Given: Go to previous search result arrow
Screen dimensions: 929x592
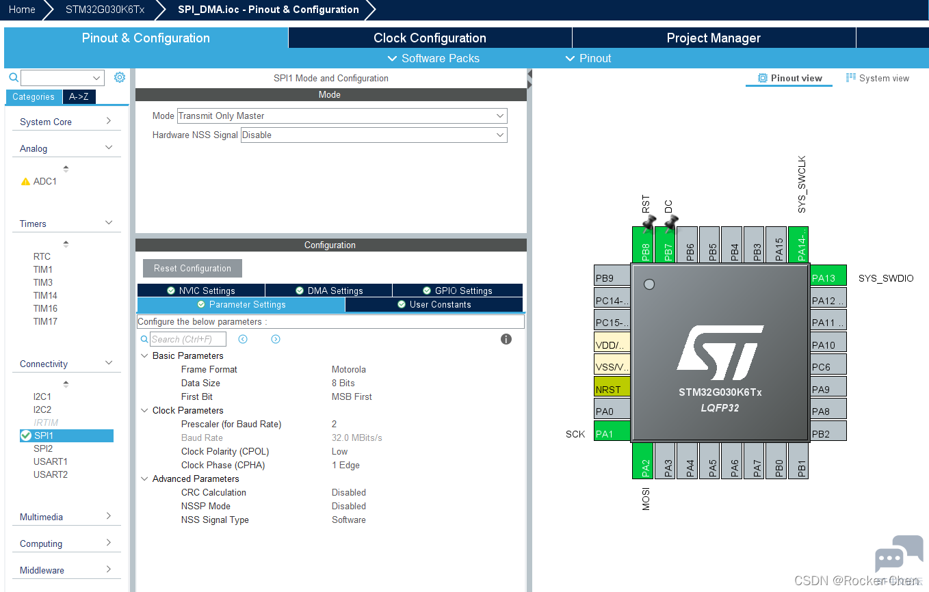Looking at the screenshot, I should [x=243, y=339].
